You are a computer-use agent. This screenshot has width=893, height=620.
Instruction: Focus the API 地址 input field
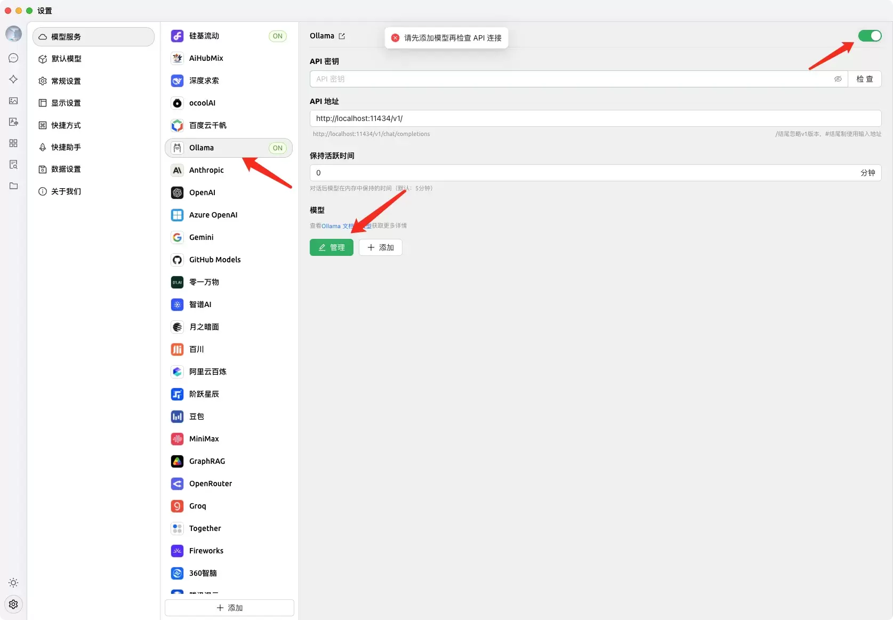tap(596, 118)
